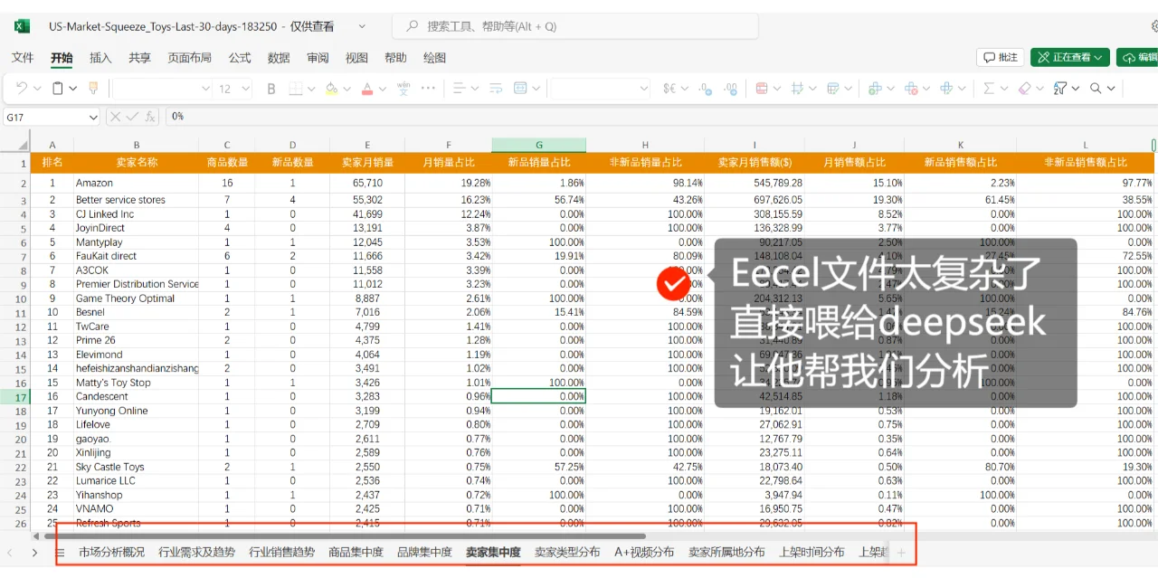Expand the Undo dropdown arrow
The width and height of the screenshot is (1158, 578).
(37, 89)
